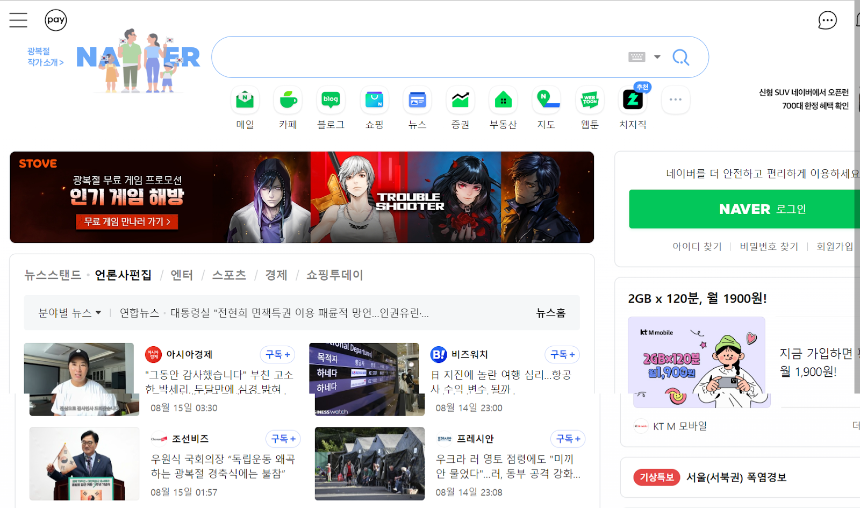Open the 쇼핑 (Shopping) shortcut icon
This screenshot has height=508, width=860.
pos(374,100)
